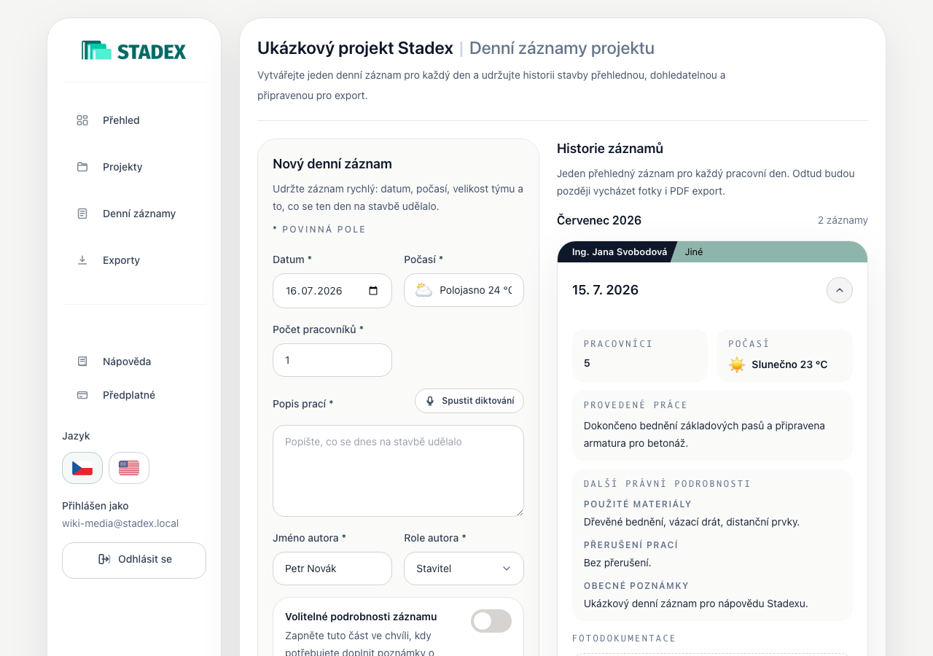Click the Předplatné credit card icon
Viewport: 933px width, 656px height.
pos(82,395)
